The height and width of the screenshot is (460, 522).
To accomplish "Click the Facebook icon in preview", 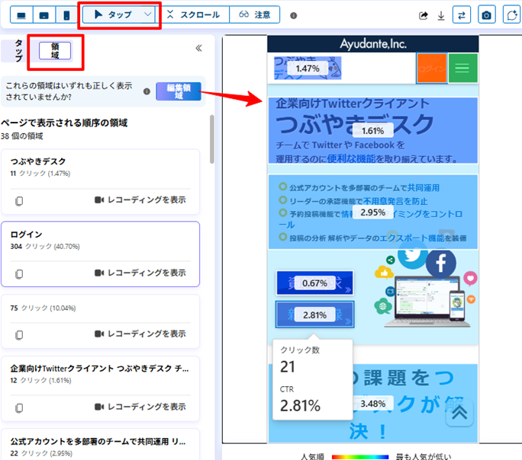I will [x=441, y=264].
